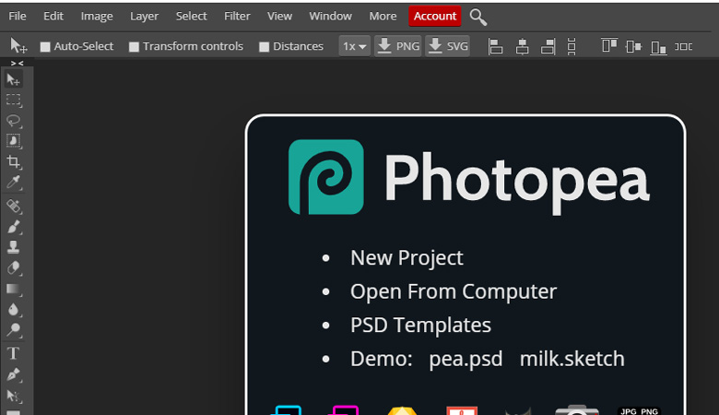Open the Layer menu
Image resolution: width=719 pixels, height=415 pixels.
144,16
